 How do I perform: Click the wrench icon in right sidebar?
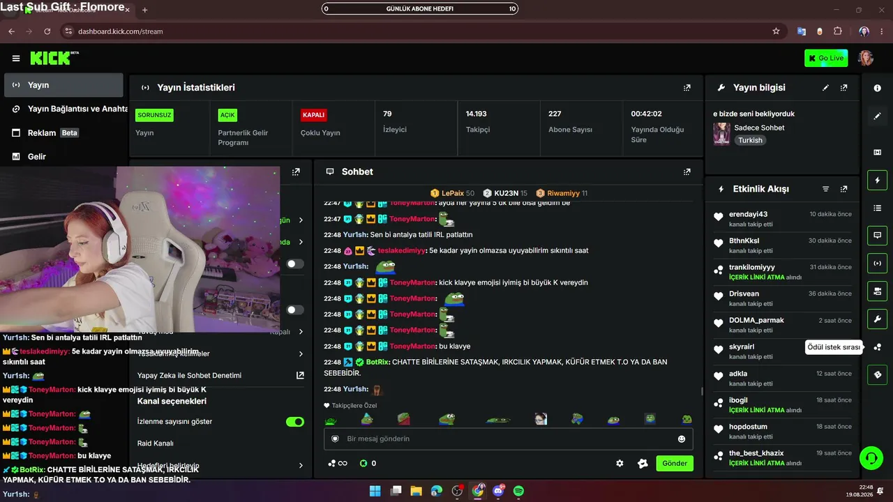[878, 319]
